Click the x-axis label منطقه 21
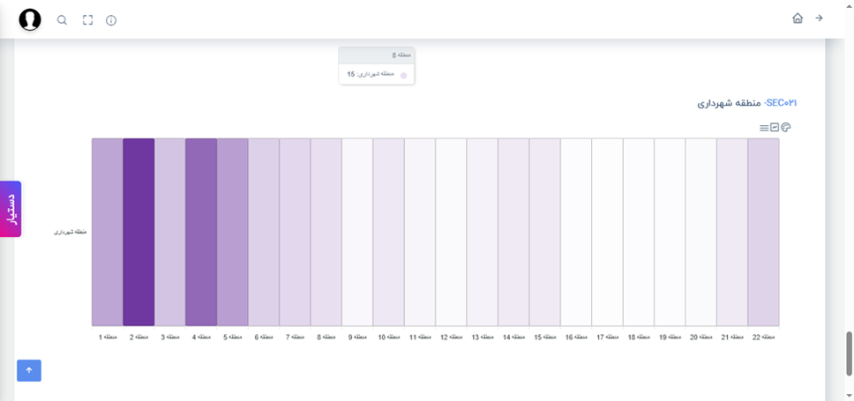 coord(732,338)
